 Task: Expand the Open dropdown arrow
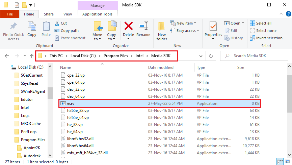point(243,23)
